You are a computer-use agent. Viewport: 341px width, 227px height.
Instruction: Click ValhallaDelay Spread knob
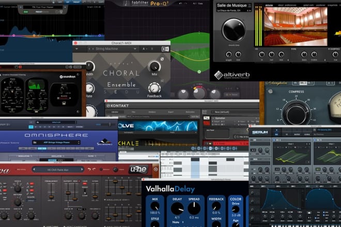(x=194, y=208)
